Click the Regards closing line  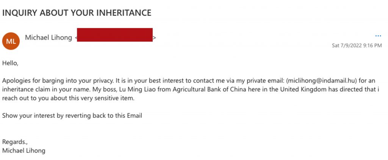(x=15, y=142)
